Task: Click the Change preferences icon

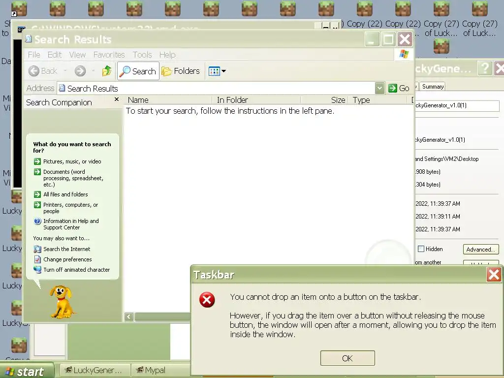Action: coord(37,259)
